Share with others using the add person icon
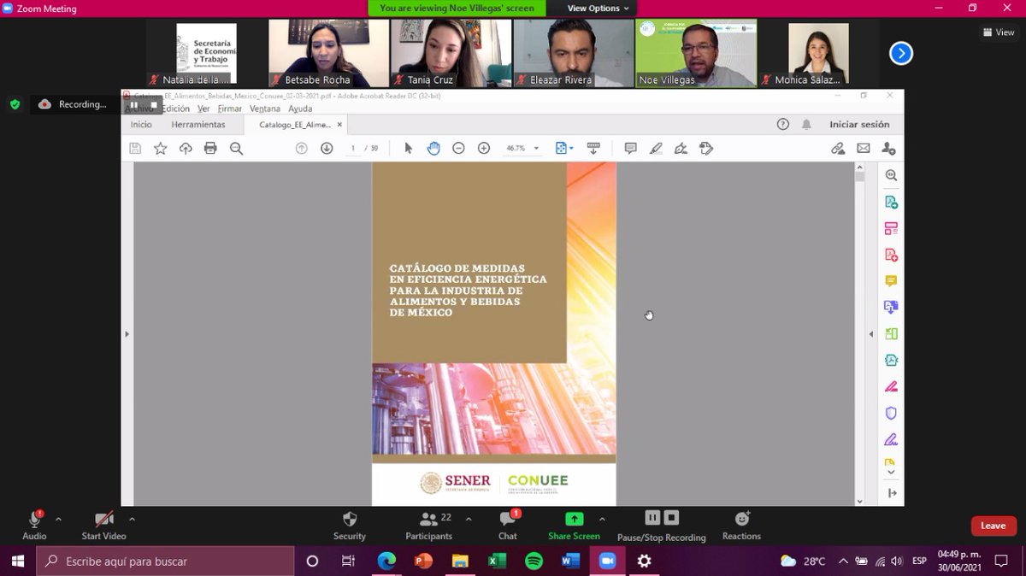This screenshot has width=1026, height=576. coord(889,148)
